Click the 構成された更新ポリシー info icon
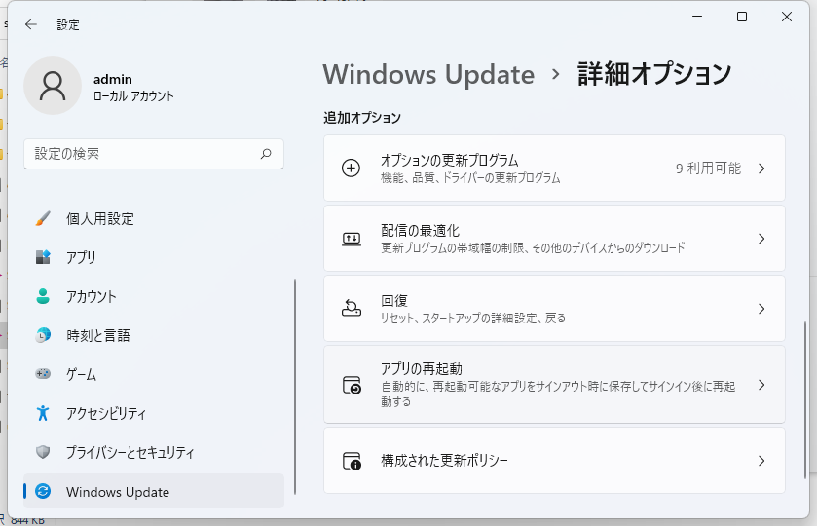 [x=352, y=461]
